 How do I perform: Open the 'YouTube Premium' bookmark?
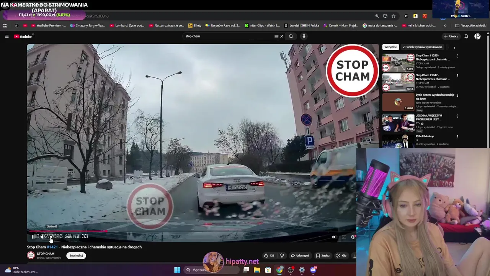[x=48, y=26]
